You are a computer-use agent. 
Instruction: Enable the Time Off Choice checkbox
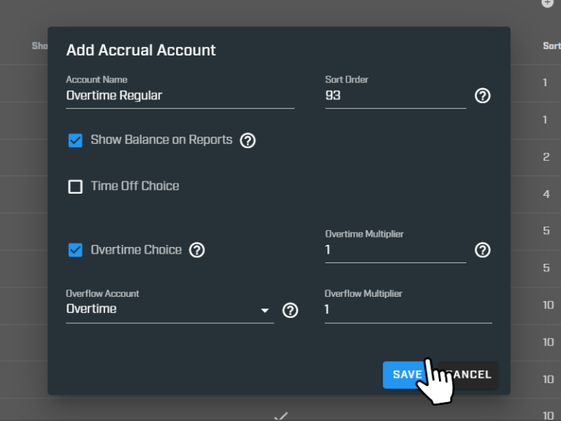pyautogui.click(x=75, y=186)
